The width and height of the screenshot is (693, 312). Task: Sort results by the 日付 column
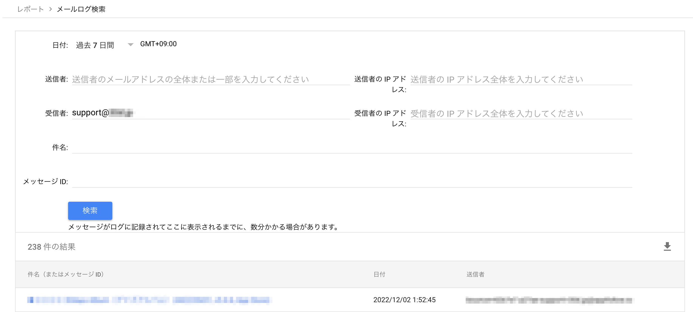click(x=379, y=274)
